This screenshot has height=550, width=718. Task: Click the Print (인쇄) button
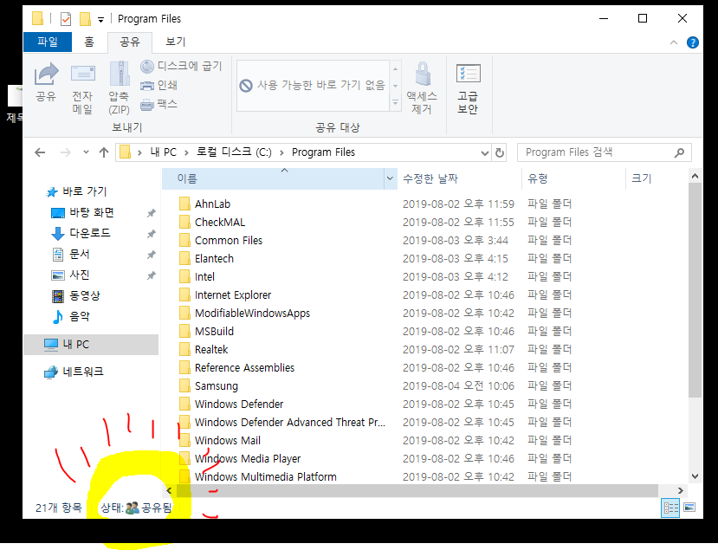coord(158,85)
